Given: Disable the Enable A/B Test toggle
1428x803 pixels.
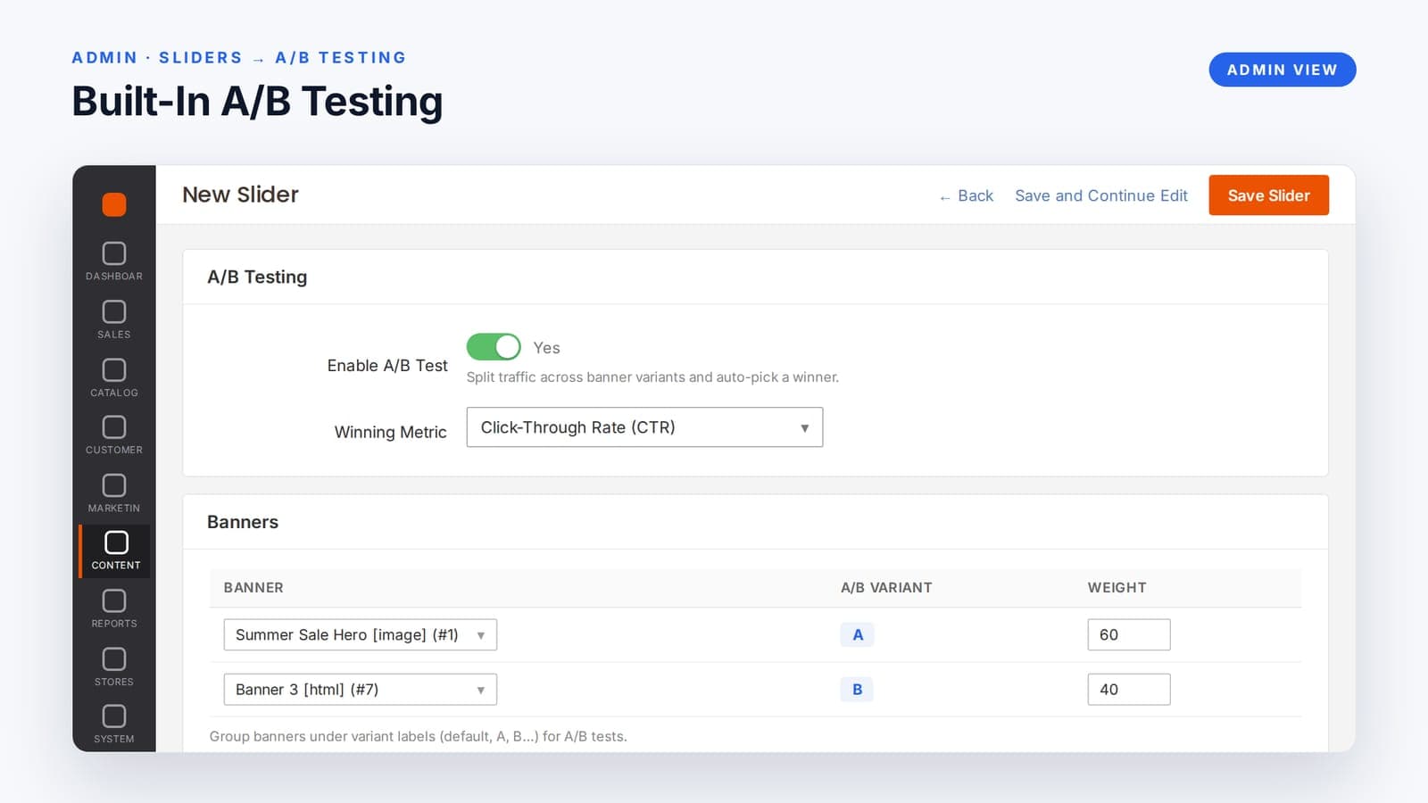Looking at the screenshot, I should [494, 346].
